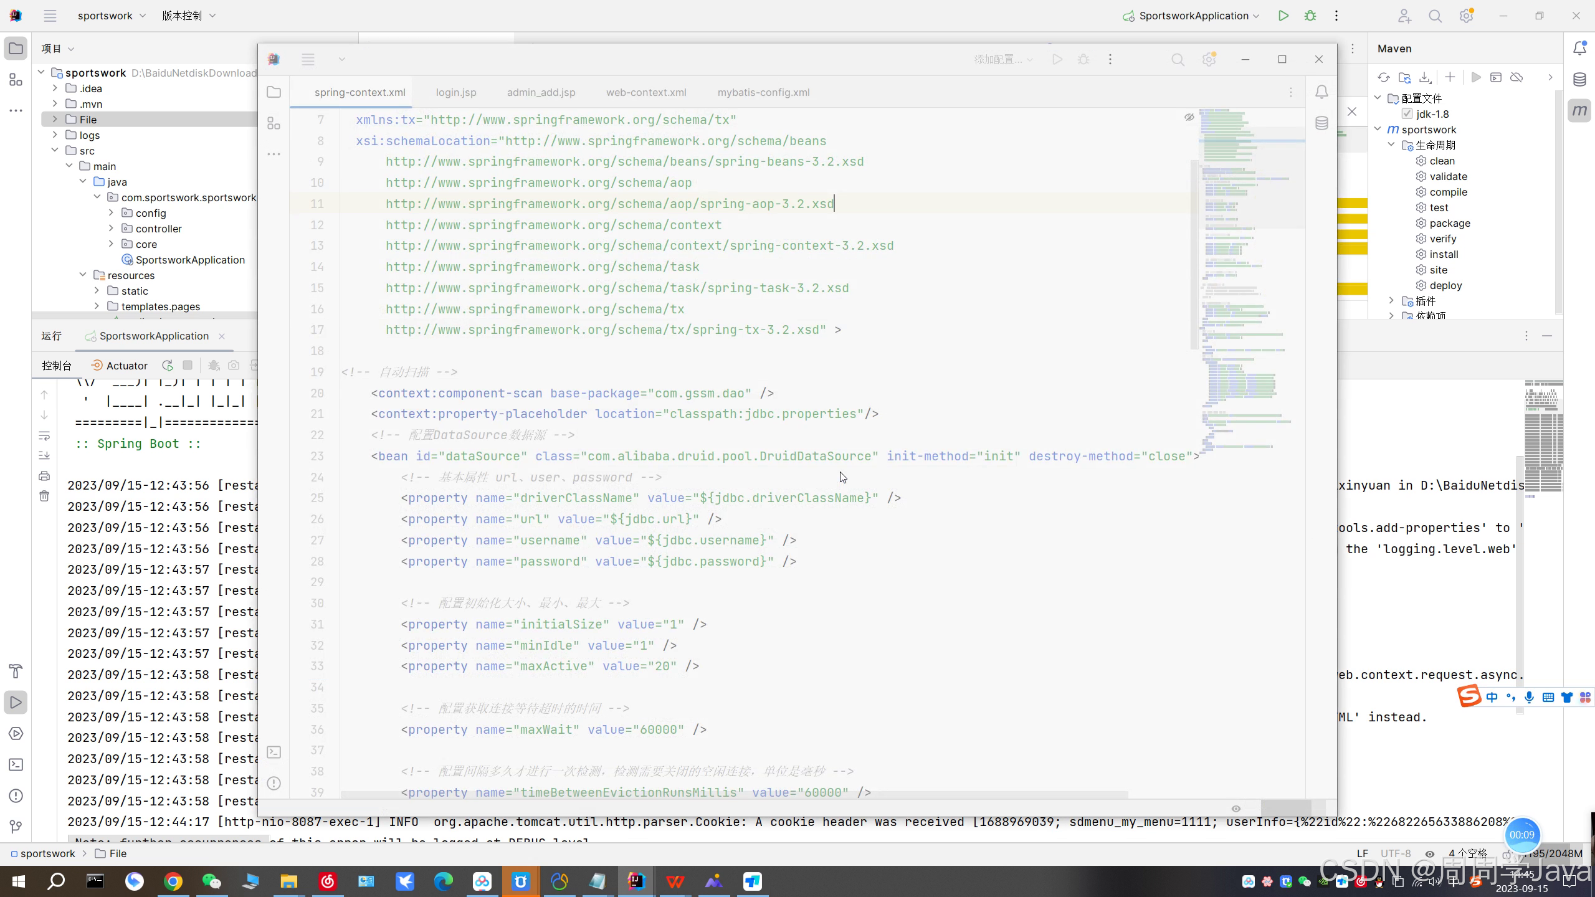Switch to the web-context.xml tab
The width and height of the screenshot is (1595, 897).
pos(645,92)
